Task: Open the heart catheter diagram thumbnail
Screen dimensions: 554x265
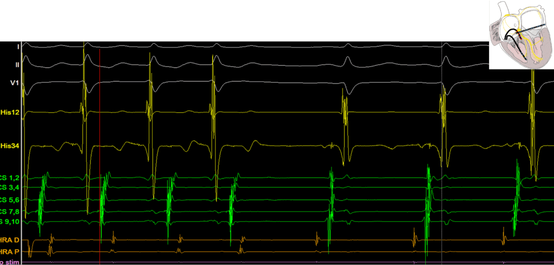Action: coord(521,35)
